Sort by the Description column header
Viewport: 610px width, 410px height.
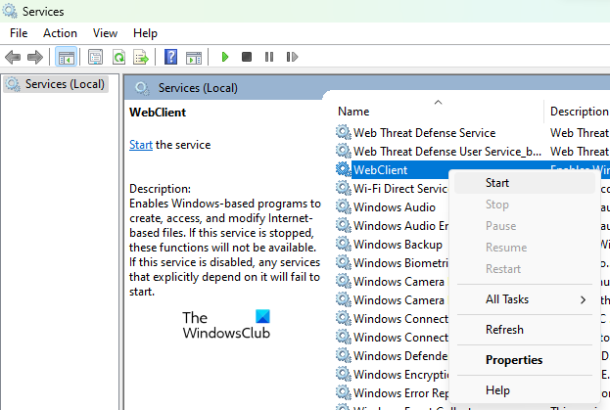579,112
